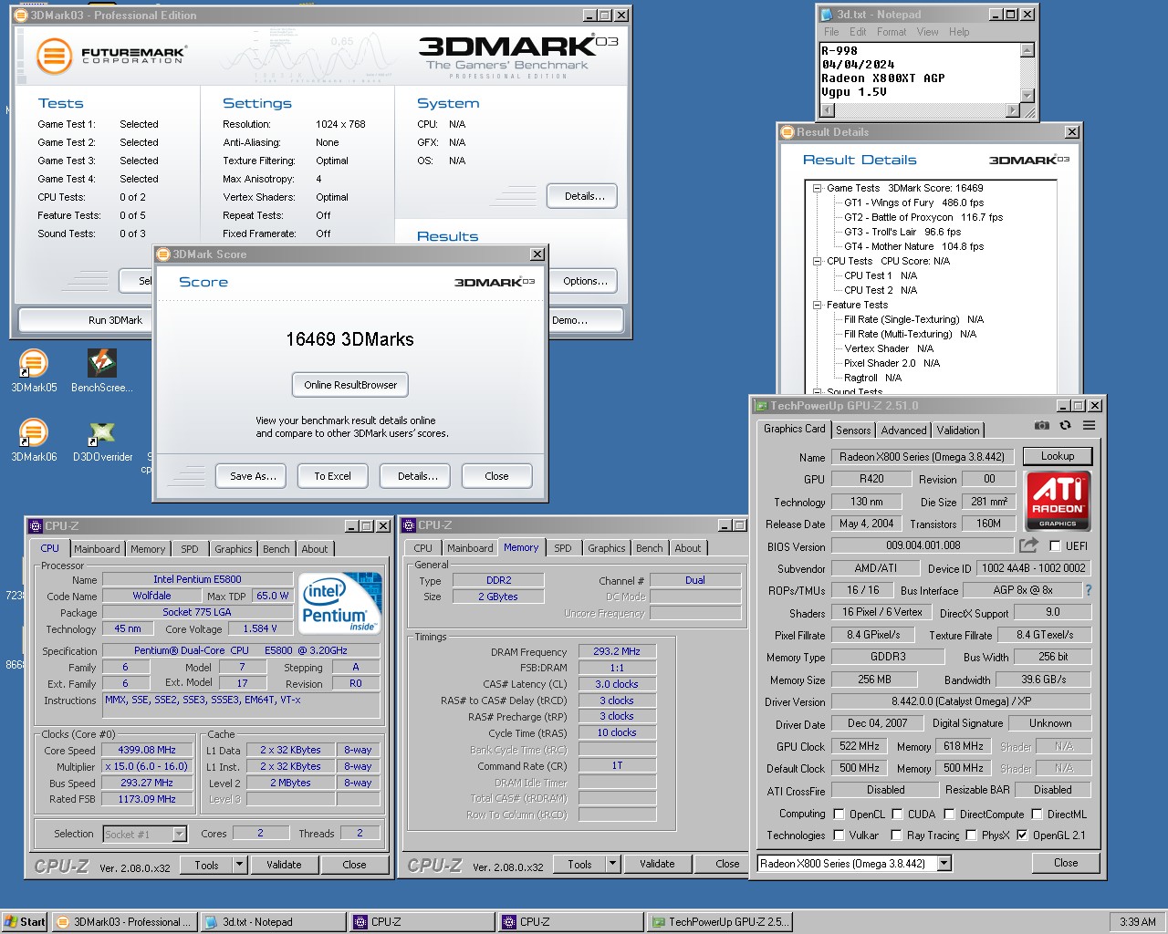The width and height of the screenshot is (1168, 934).
Task: Click the Options... button in 3DMark03
Action: tap(585, 281)
